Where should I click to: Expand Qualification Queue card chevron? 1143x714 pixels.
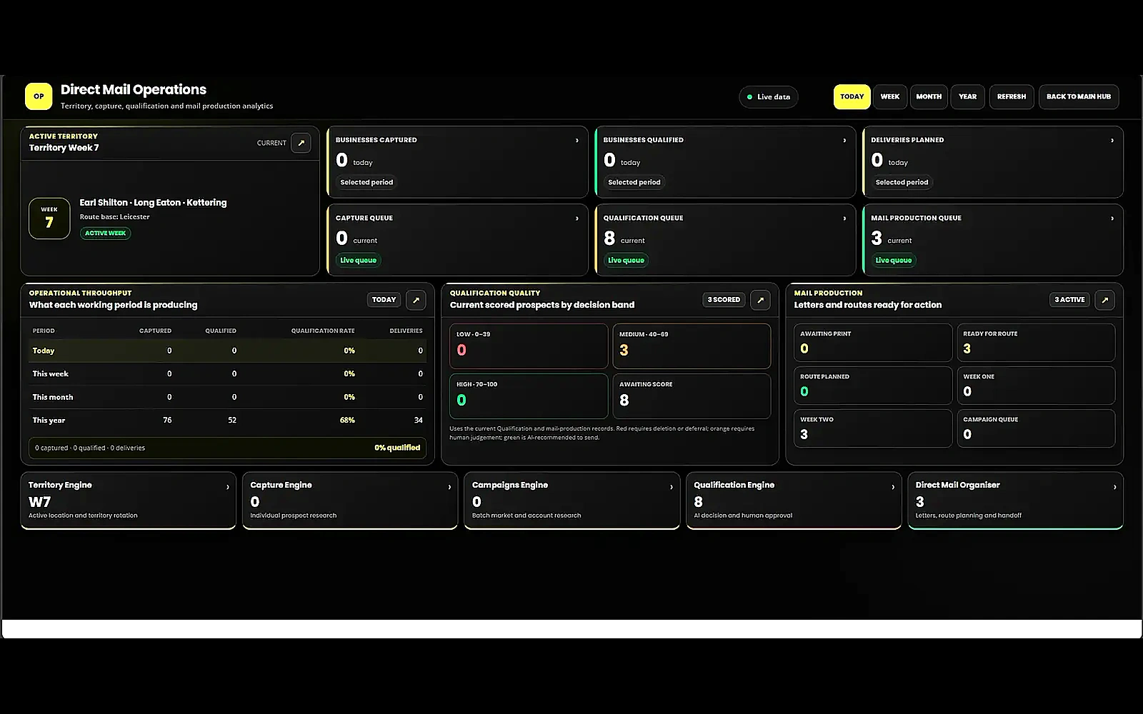844,218
